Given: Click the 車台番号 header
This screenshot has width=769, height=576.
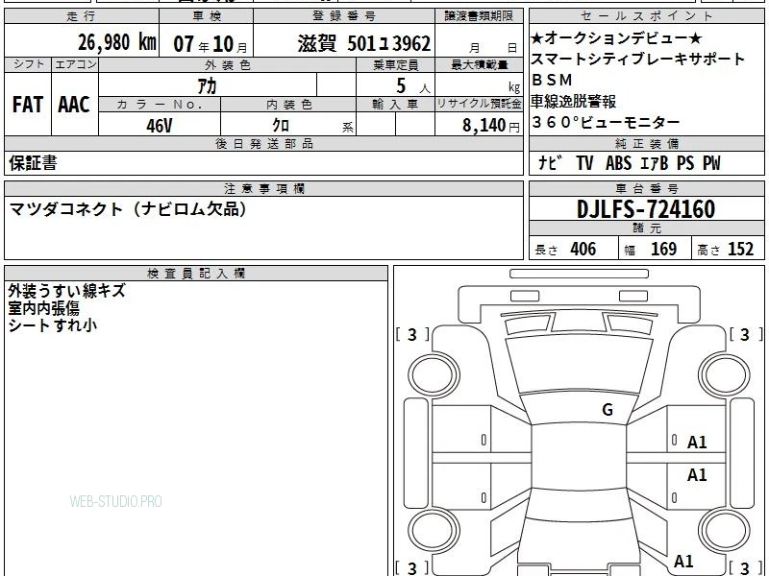Looking at the screenshot, I should pos(646,188).
